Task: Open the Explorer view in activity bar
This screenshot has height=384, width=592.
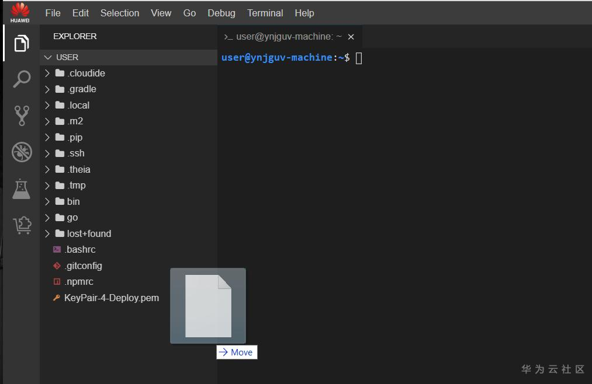Action: (22, 43)
